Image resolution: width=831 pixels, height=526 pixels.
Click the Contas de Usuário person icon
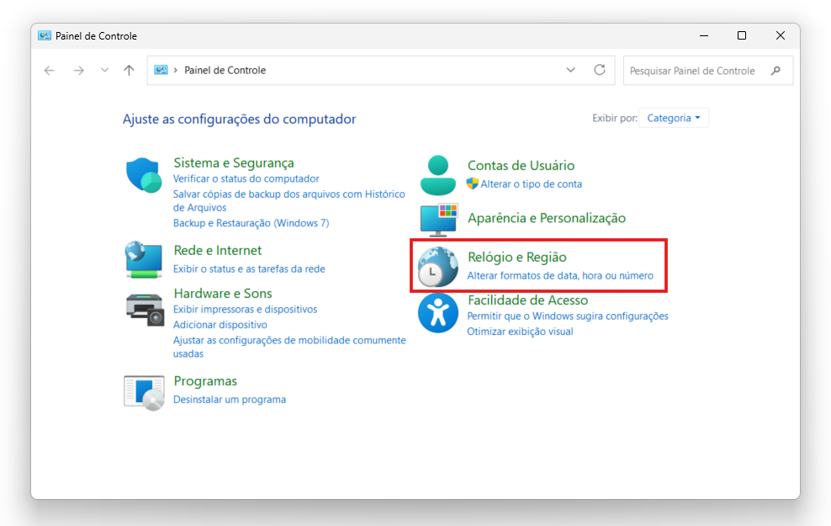pyautogui.click(x=437, y=175)
